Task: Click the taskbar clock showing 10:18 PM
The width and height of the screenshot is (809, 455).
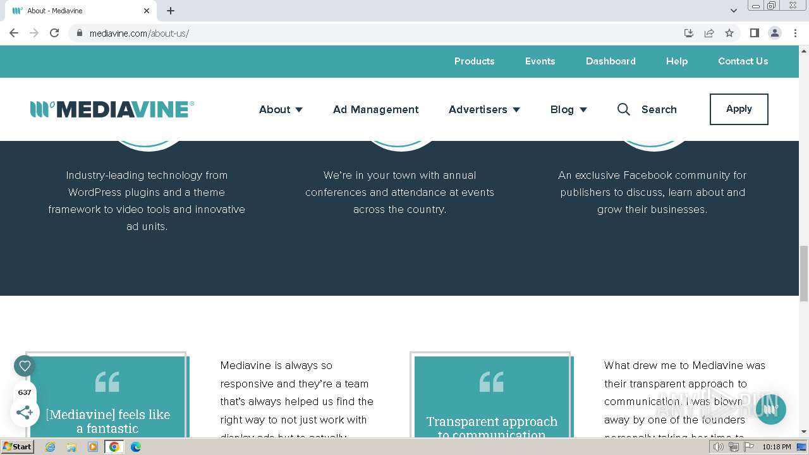Action: click(x=776, y=447)
